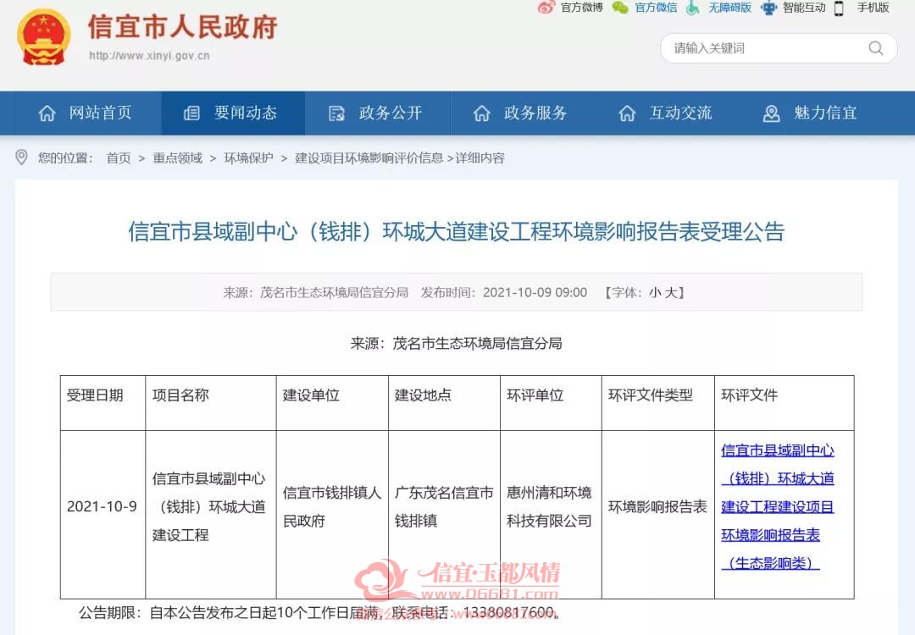Click the location pin breadcrumb icon
915x635 pixels.
coord(21,157)
